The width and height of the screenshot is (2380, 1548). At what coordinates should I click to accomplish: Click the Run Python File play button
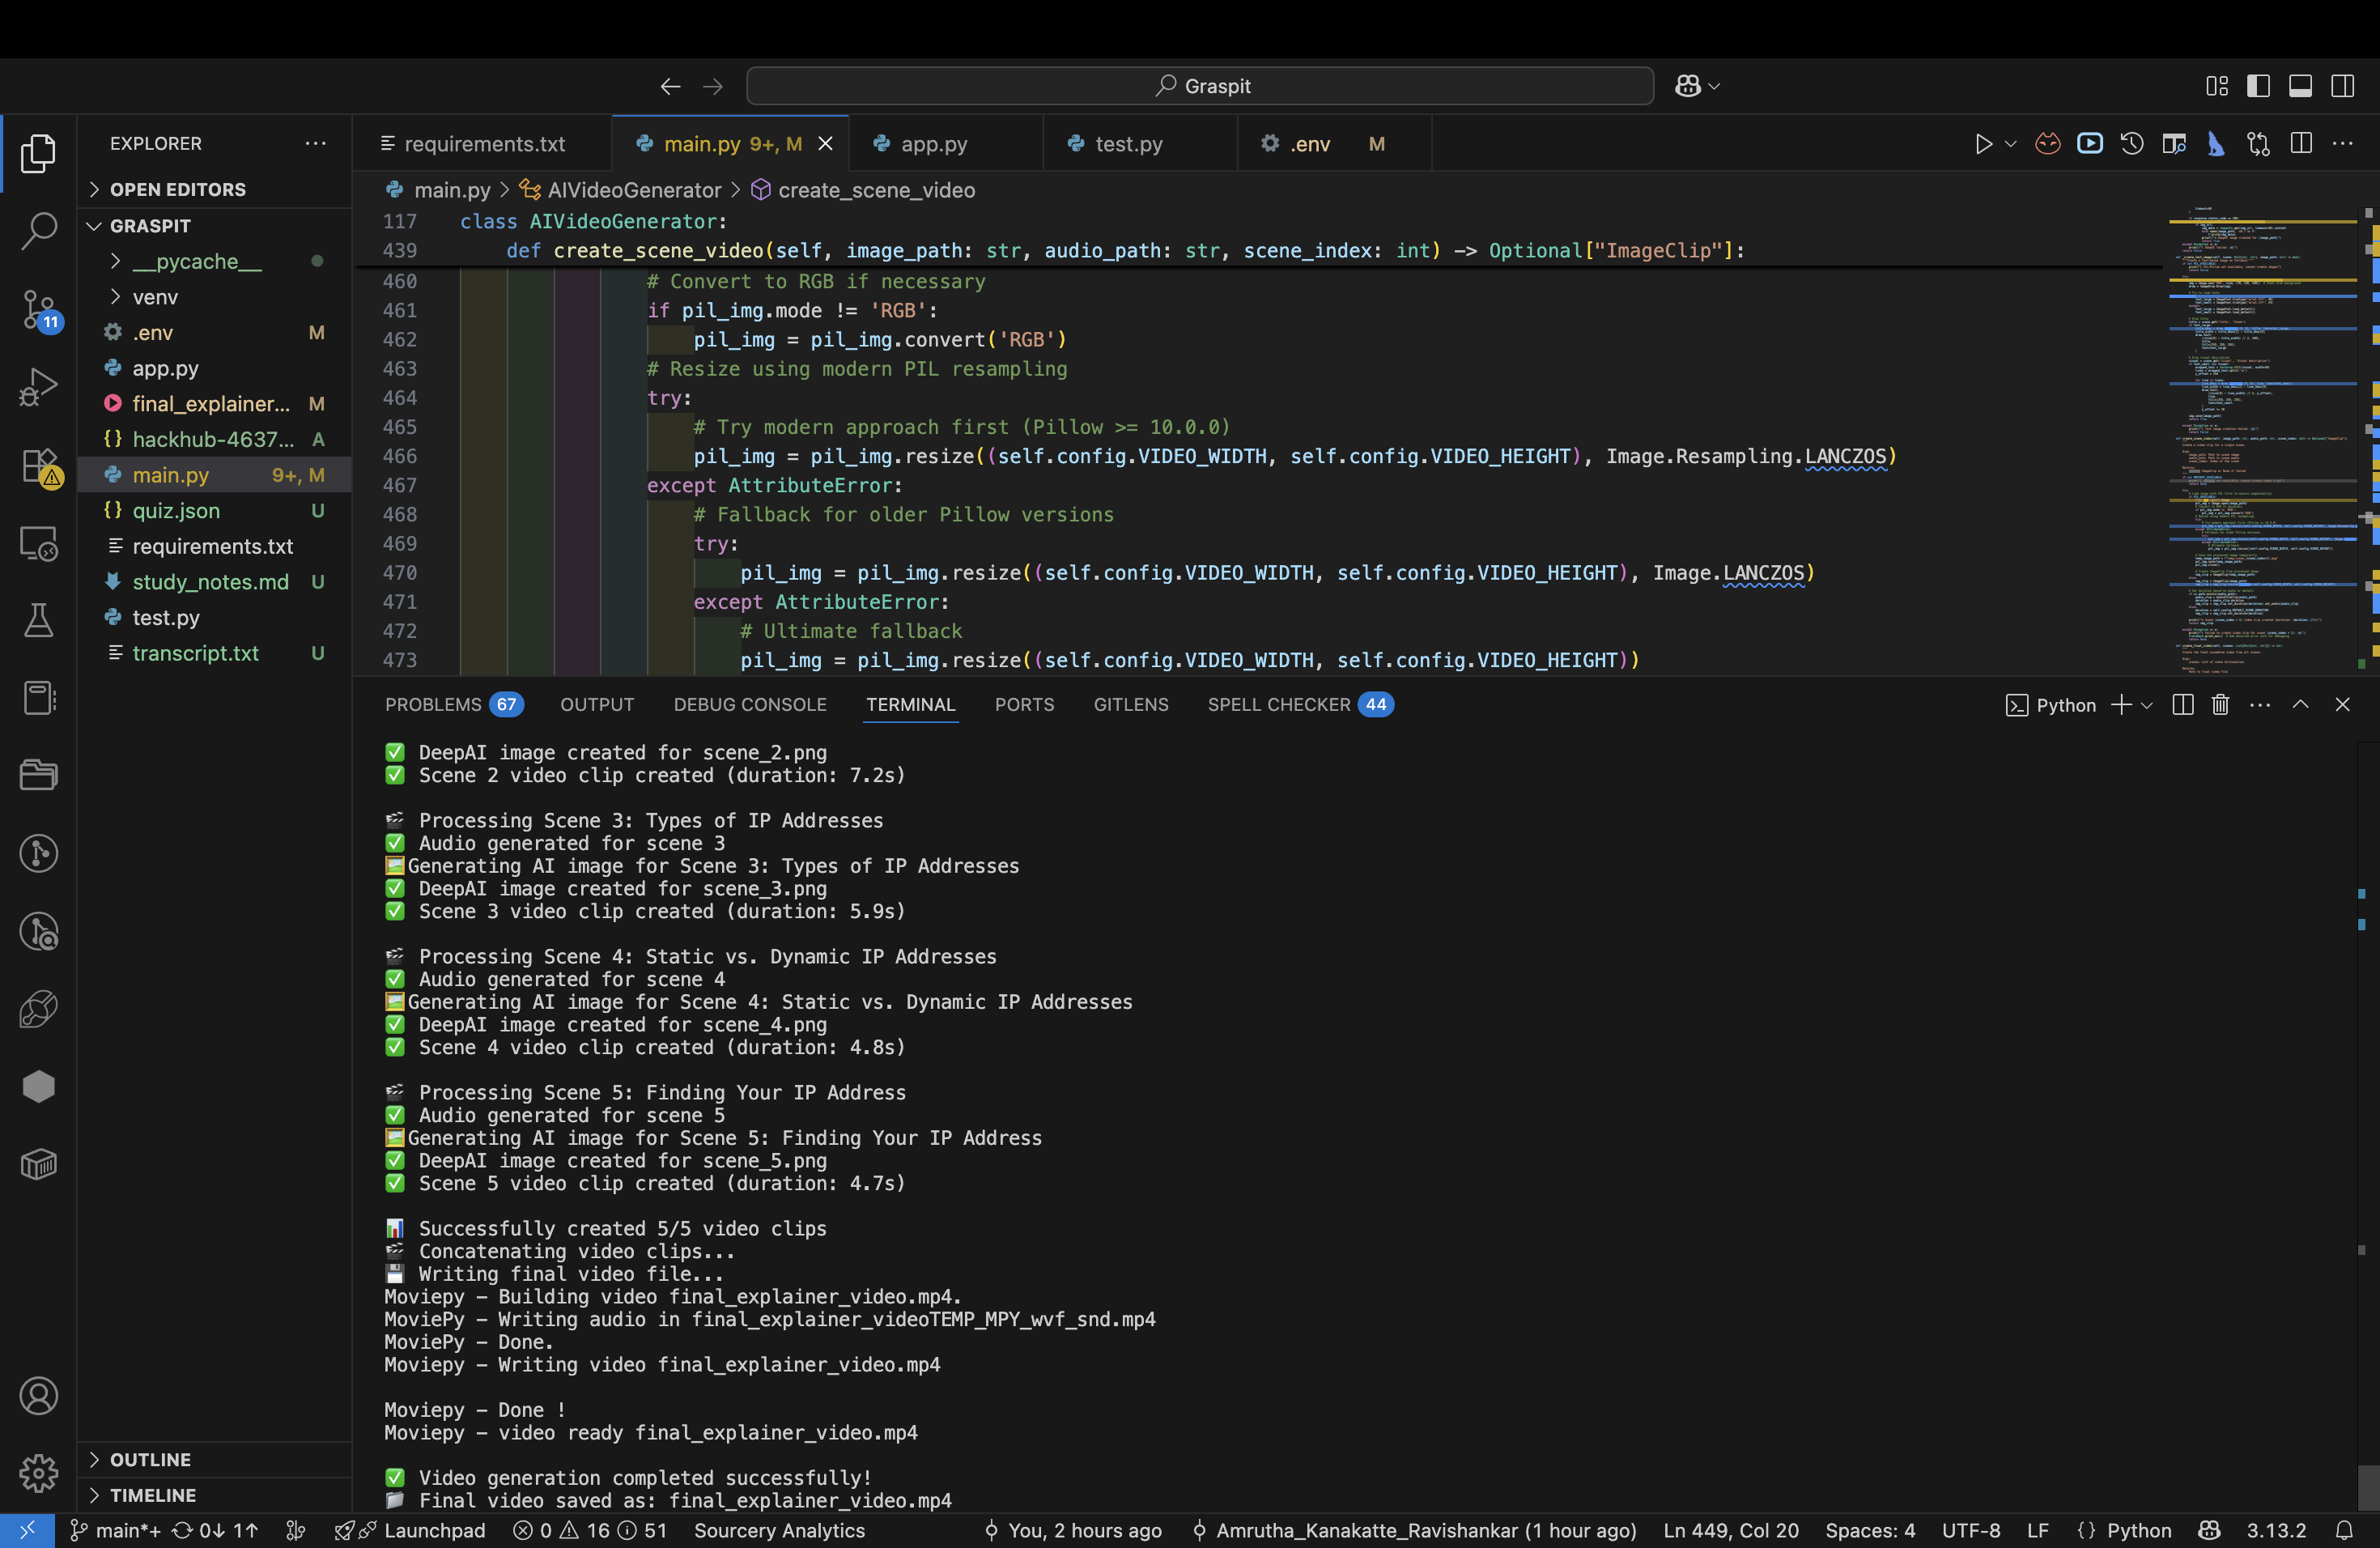(x=1983, y=144)
